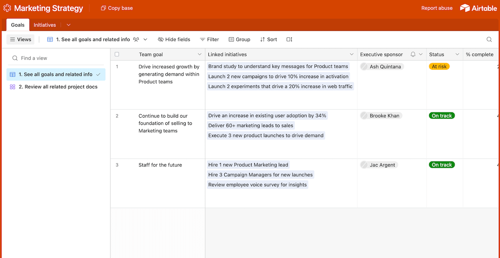Open the Team goal field menu
500x258 pixels.
(200, 54)
